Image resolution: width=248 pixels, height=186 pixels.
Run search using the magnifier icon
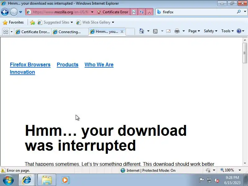(x=239, y=12)
